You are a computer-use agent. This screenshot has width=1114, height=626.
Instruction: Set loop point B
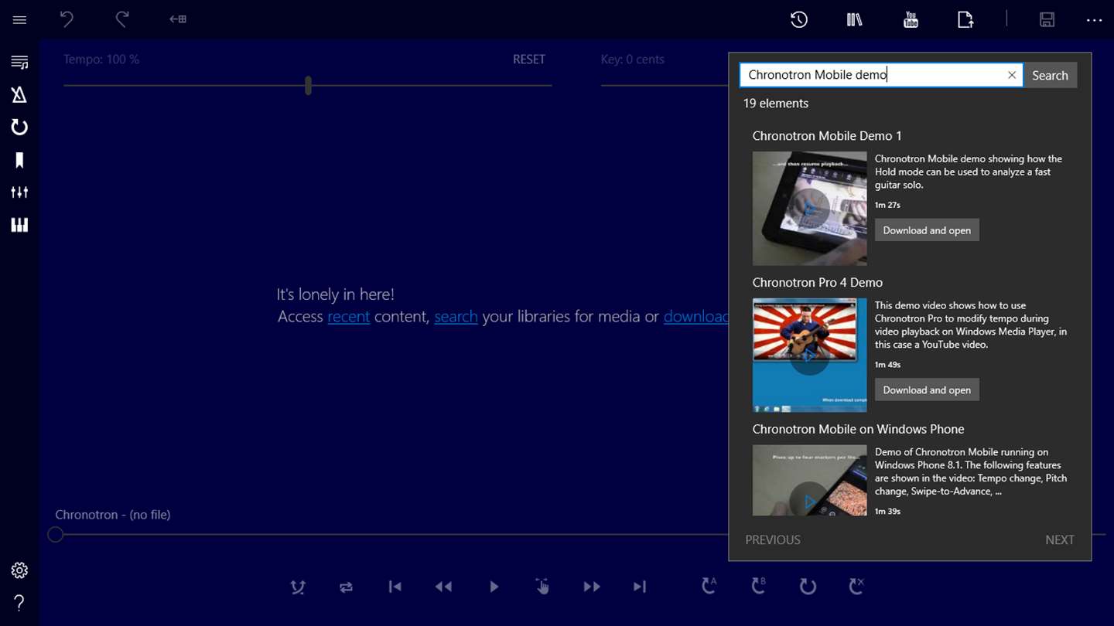pyautogui.click(x=758, y=586)
